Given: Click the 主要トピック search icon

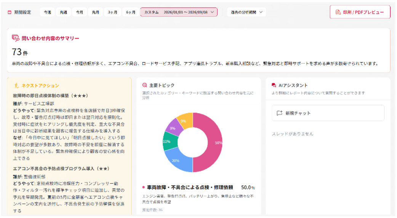Looking at the screenshot, I should (144, 85).
